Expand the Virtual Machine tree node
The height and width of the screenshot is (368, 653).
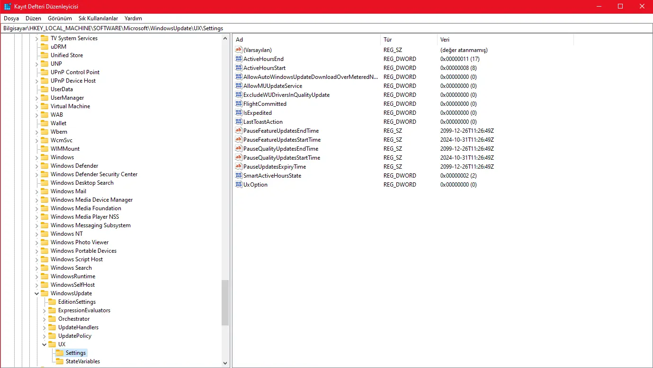37,106
